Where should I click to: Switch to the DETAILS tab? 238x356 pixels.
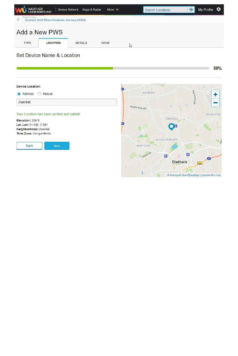point(81,43)
